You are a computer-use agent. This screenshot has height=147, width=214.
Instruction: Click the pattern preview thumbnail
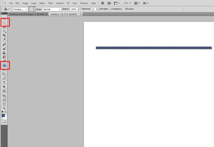pyautogui.click(x=31, y=9)
